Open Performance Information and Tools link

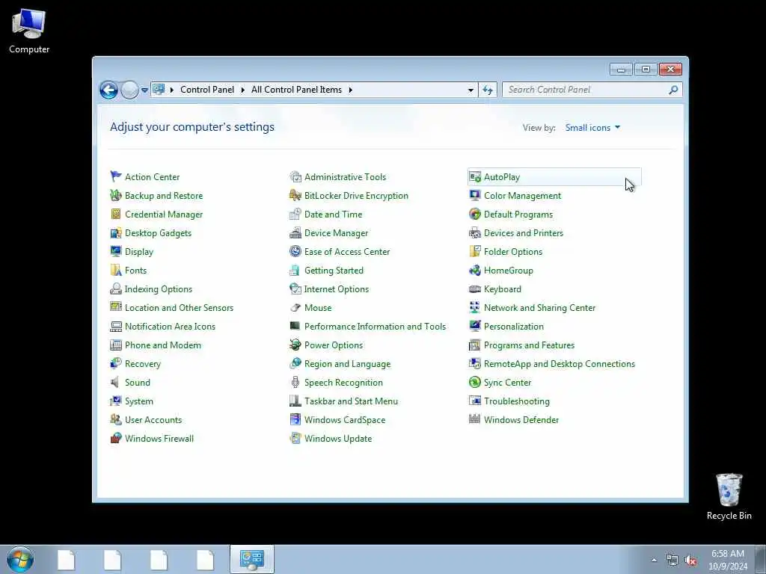(375, 326)
